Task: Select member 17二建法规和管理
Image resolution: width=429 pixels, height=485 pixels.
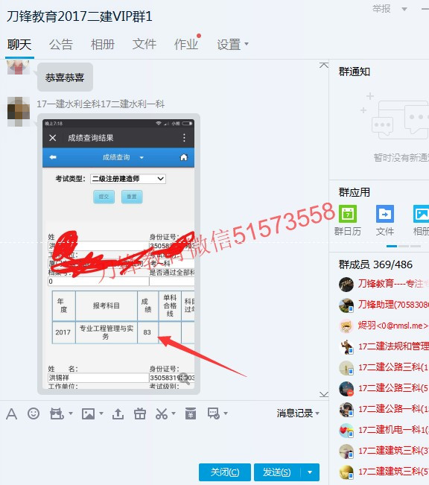Action: (393, 346)
